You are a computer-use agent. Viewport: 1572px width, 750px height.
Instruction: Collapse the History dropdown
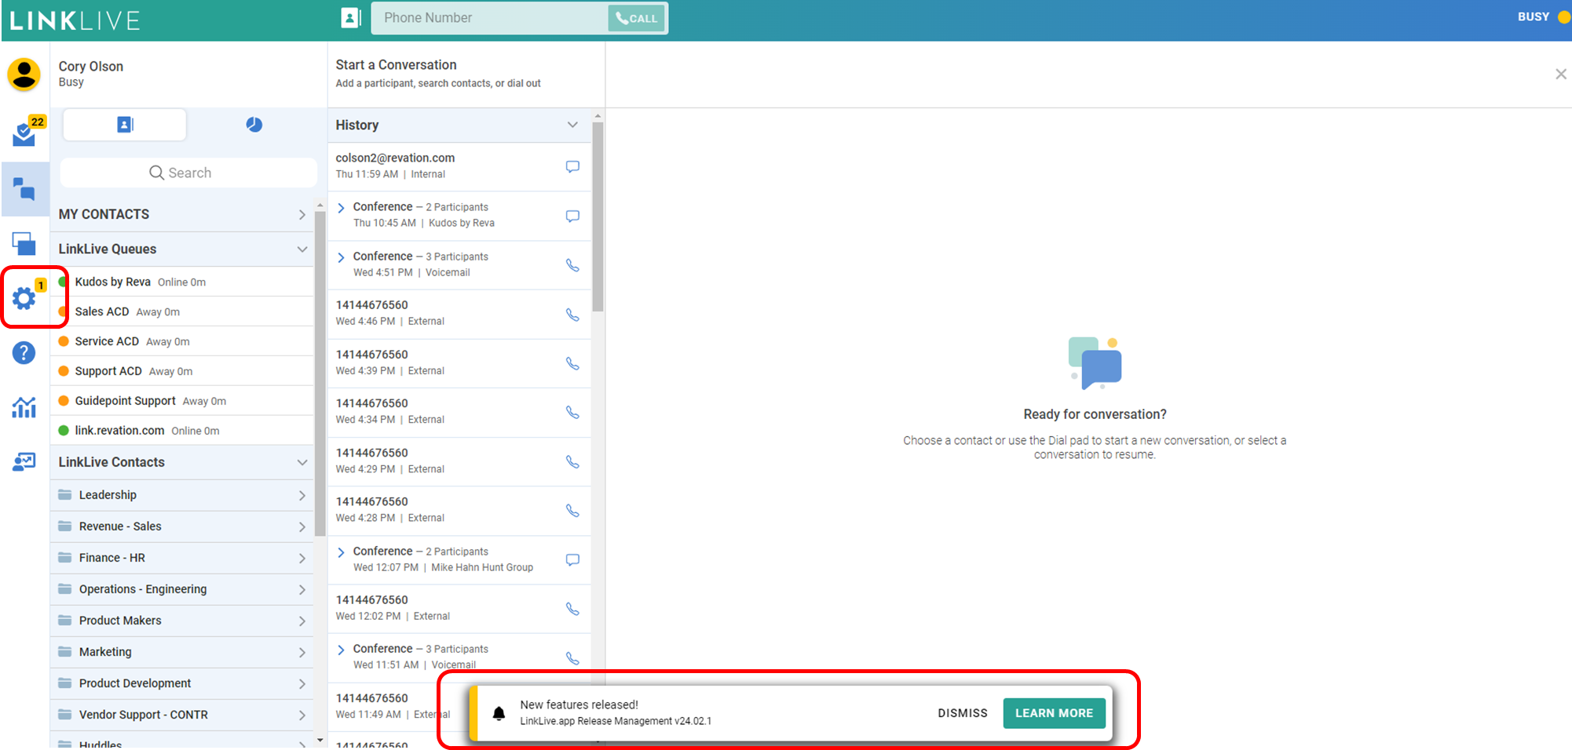click(x=572, y=125)
